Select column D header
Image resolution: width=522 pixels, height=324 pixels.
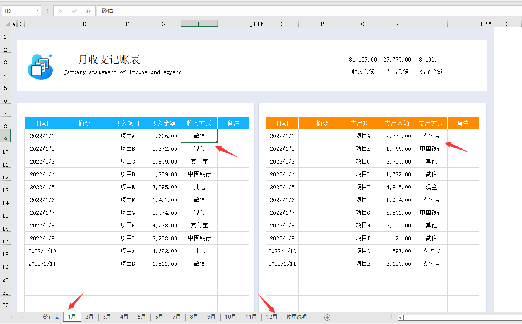point(42,24)
